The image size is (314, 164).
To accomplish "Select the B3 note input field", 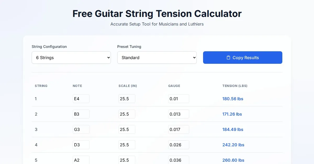I will [81, 114].
